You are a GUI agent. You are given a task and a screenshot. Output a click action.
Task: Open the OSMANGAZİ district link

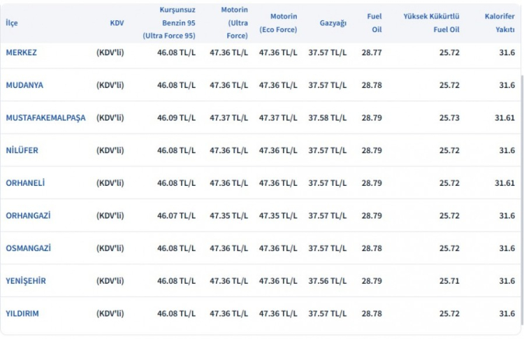[28, 248]
